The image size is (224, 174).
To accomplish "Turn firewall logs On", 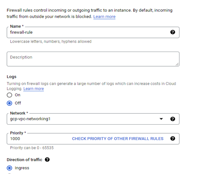I will [9, 95].
